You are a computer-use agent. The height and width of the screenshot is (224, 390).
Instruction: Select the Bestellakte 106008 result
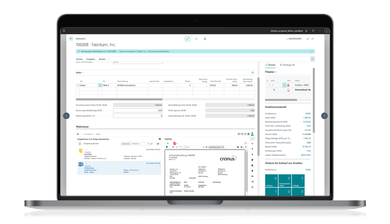click(x=119, y=154)
